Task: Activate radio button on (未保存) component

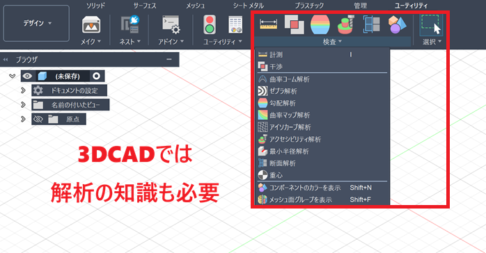Action: (96, 76)
